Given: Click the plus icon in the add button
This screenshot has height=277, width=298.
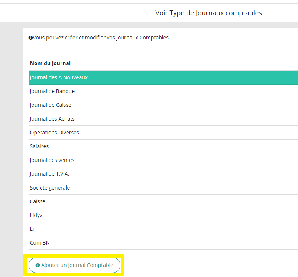Looking at the screenshot, I should [37, 265].
